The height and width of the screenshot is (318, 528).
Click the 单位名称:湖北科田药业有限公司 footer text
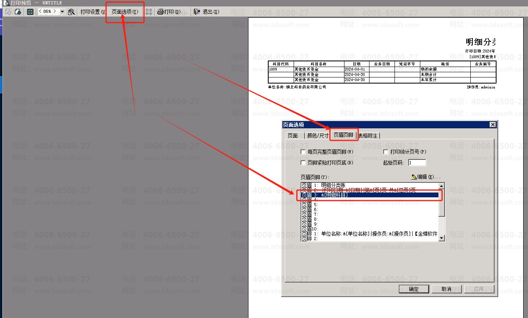[x=297, y=87]
